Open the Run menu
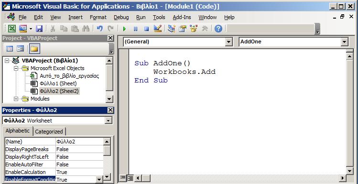358x184 pixels. click(141, 17)
